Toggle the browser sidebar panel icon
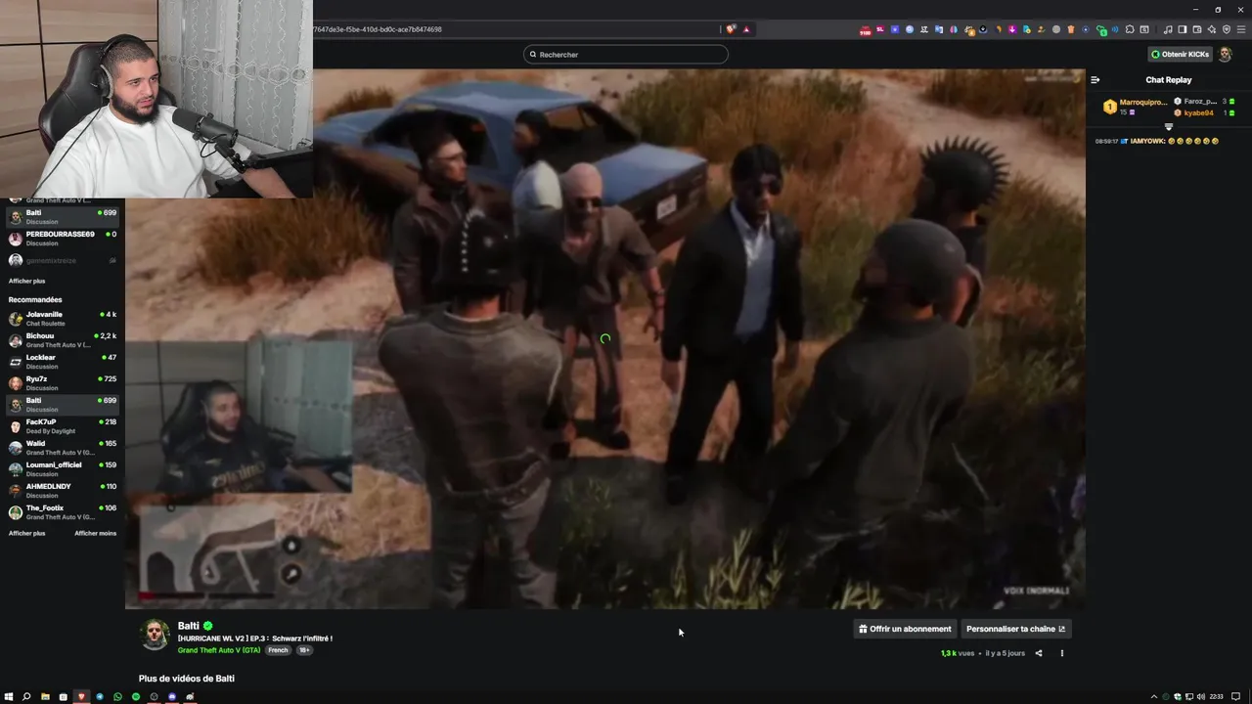1252x704 pixels. [x=1183, y=29]
